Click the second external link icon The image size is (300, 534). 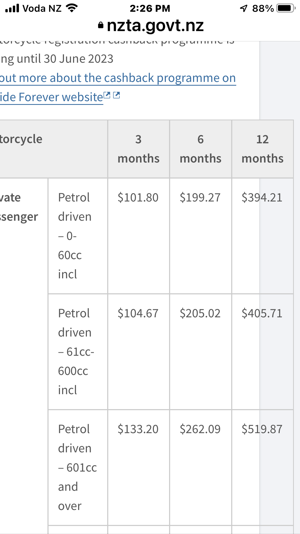[117, 95]
